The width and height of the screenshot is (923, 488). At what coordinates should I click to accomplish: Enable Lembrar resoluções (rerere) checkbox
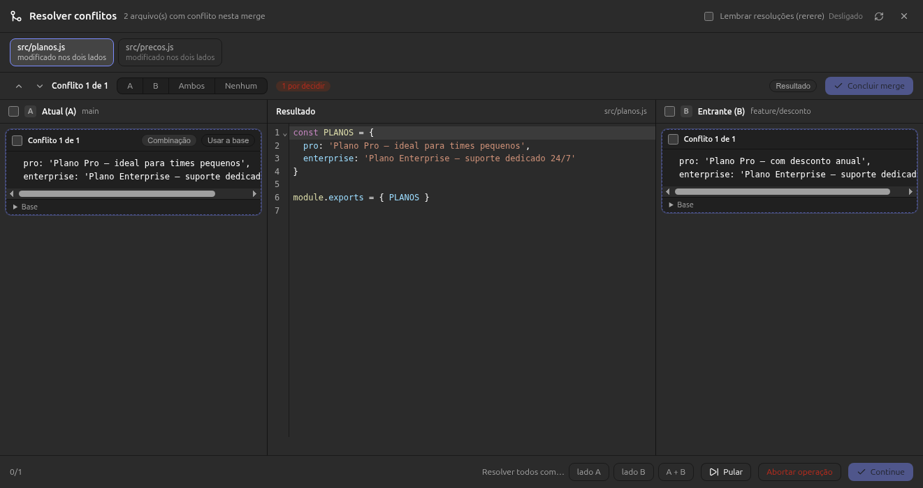tap(709, 16)
